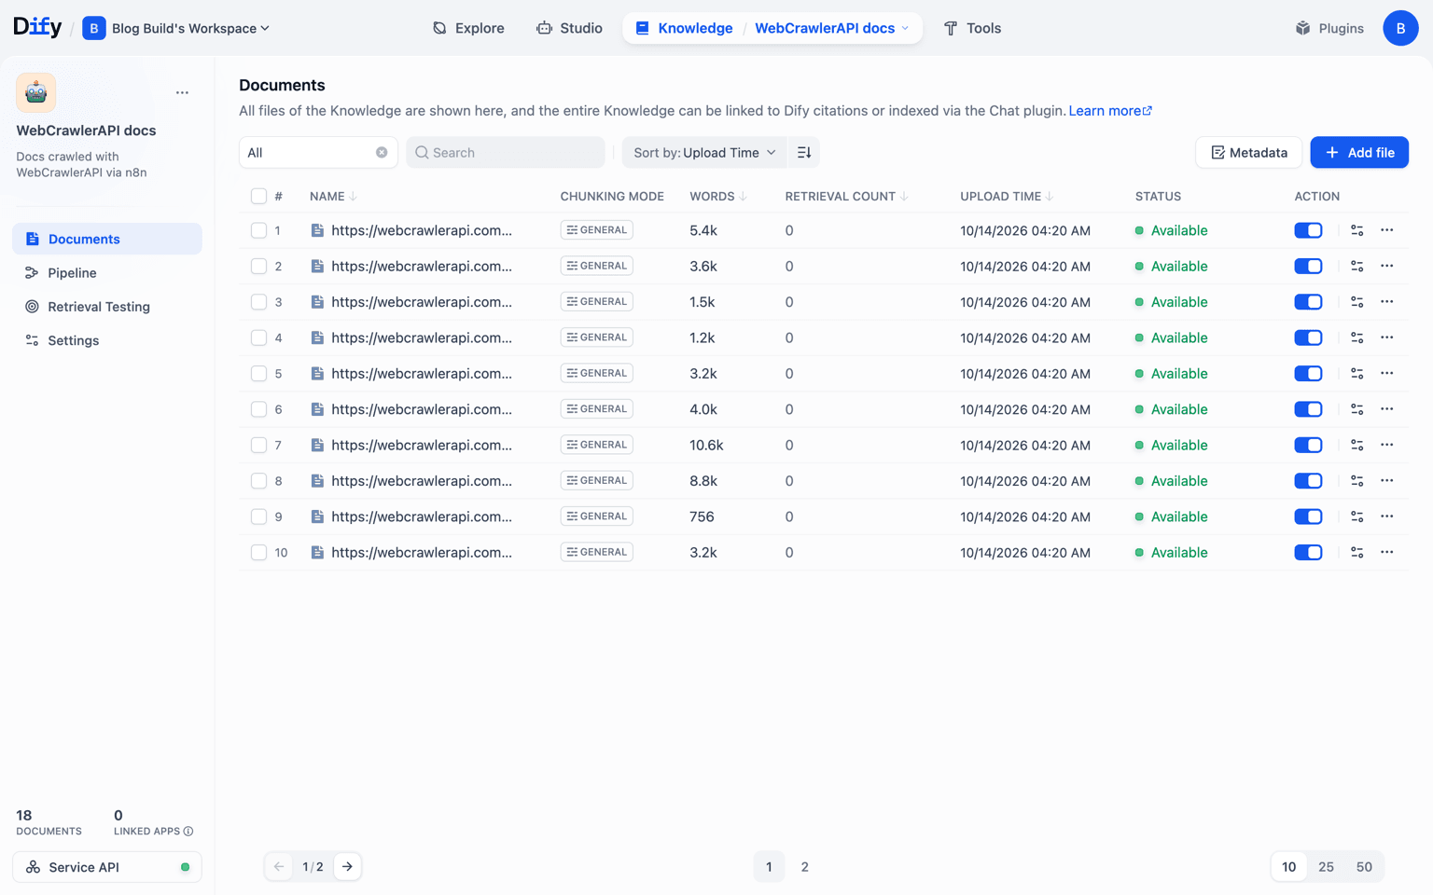Set page size to 25
The image size is (1433, 895).
[1326, 867]
